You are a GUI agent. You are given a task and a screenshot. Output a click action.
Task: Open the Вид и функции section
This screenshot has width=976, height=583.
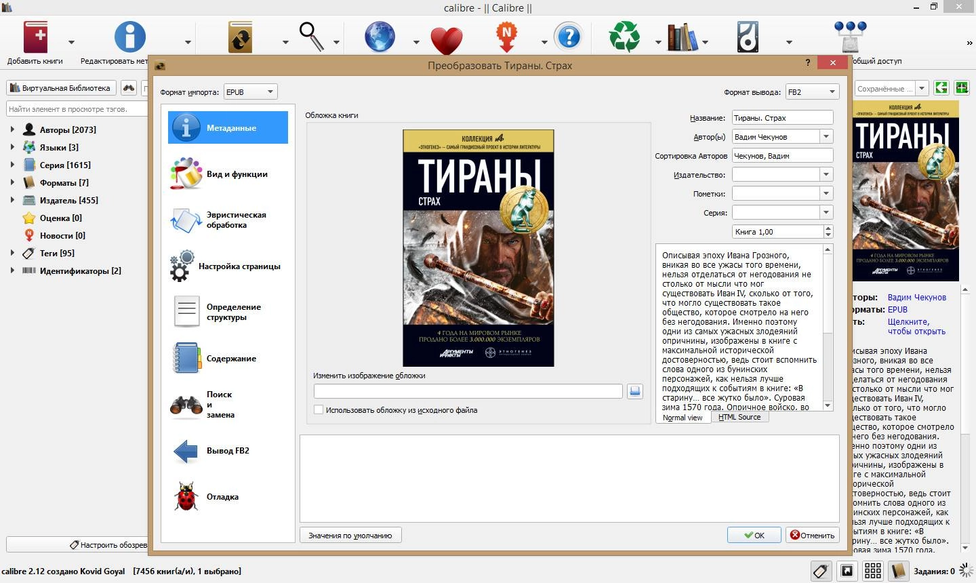click(x=228, y=174)
